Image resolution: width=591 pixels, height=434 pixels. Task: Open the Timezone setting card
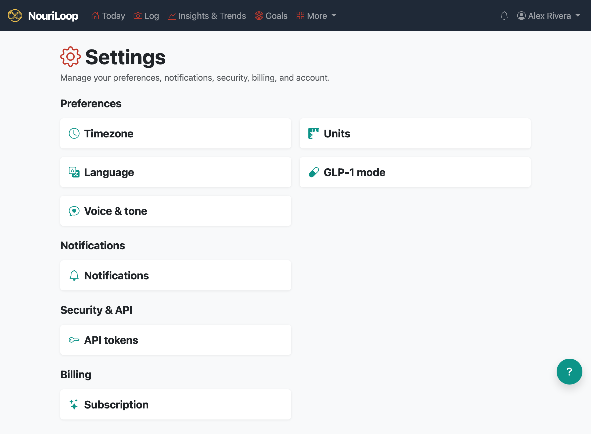pyautogui.click(x=176, y=133)
